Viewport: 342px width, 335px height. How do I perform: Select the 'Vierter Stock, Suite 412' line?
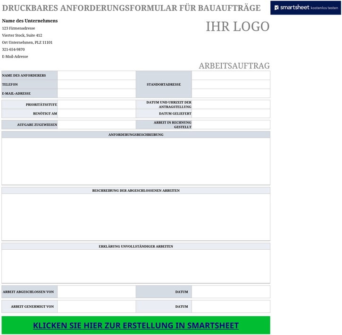tap(22, 35)
